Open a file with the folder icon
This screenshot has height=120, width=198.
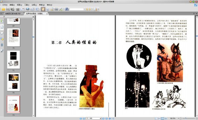click(3, 9)
